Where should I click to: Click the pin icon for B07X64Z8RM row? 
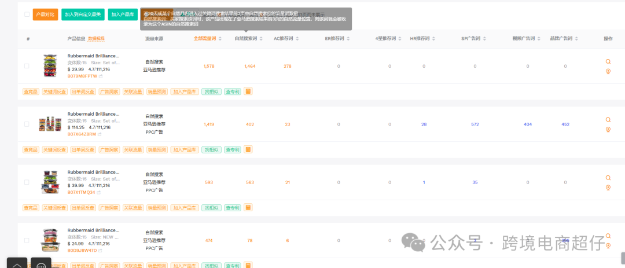coord(608,130)
